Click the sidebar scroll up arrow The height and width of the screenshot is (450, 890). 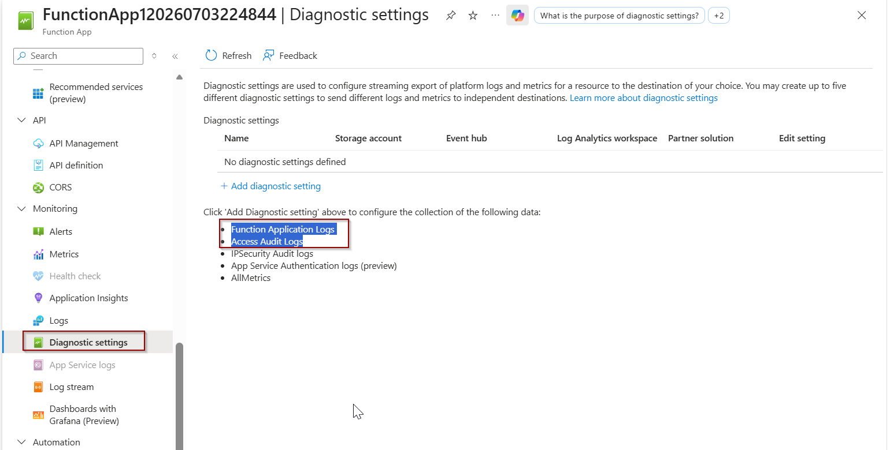click(179, 77)
